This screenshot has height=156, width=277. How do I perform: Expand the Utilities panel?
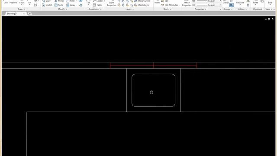(x=242, y=9)
